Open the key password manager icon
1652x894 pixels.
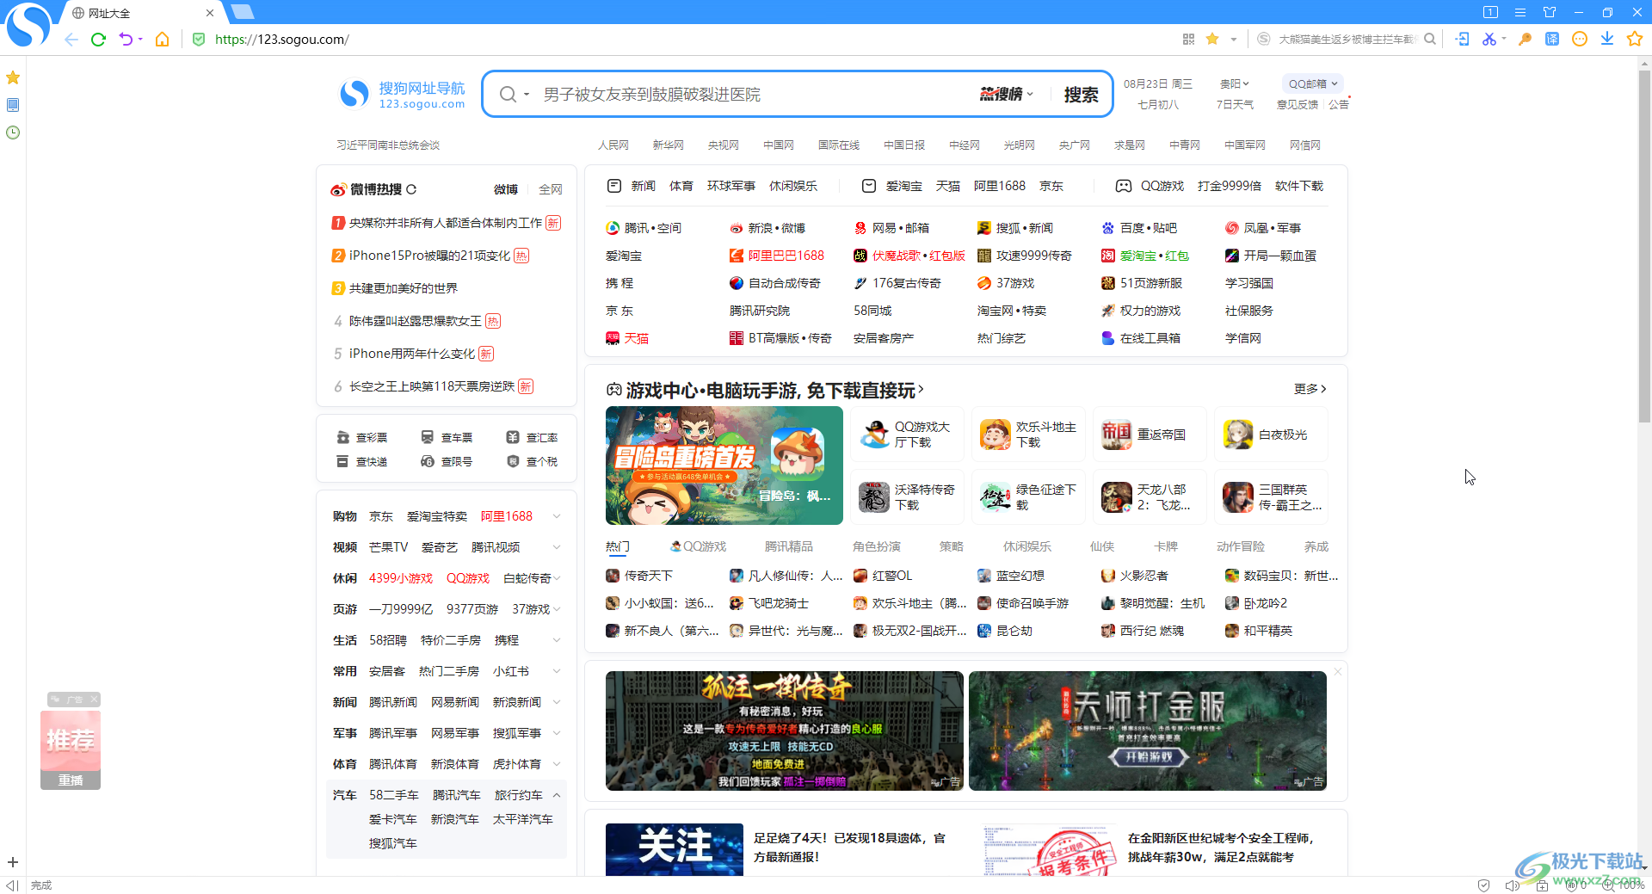pos(1525,39)
